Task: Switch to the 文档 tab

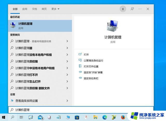Action: tap(34, 9)
